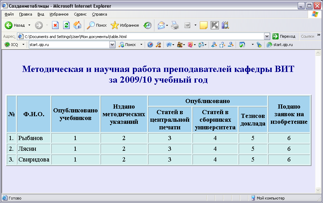The image size is (323, 203).
Task: Open the Файл menu
Action: click(x=9, y=14)
